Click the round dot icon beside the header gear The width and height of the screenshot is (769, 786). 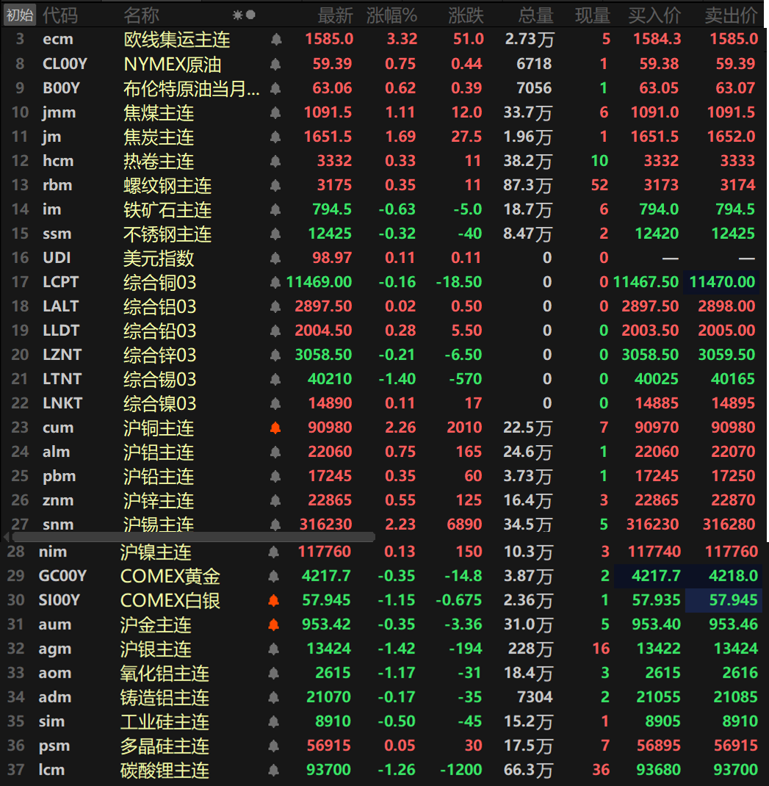point(250,15)
